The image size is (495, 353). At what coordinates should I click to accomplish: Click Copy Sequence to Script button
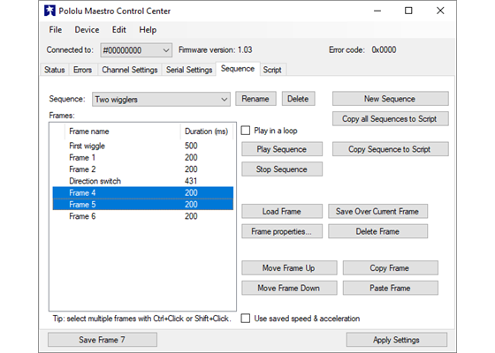390,149
